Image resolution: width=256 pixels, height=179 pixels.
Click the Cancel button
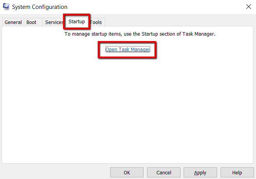[x=164, y=172]
